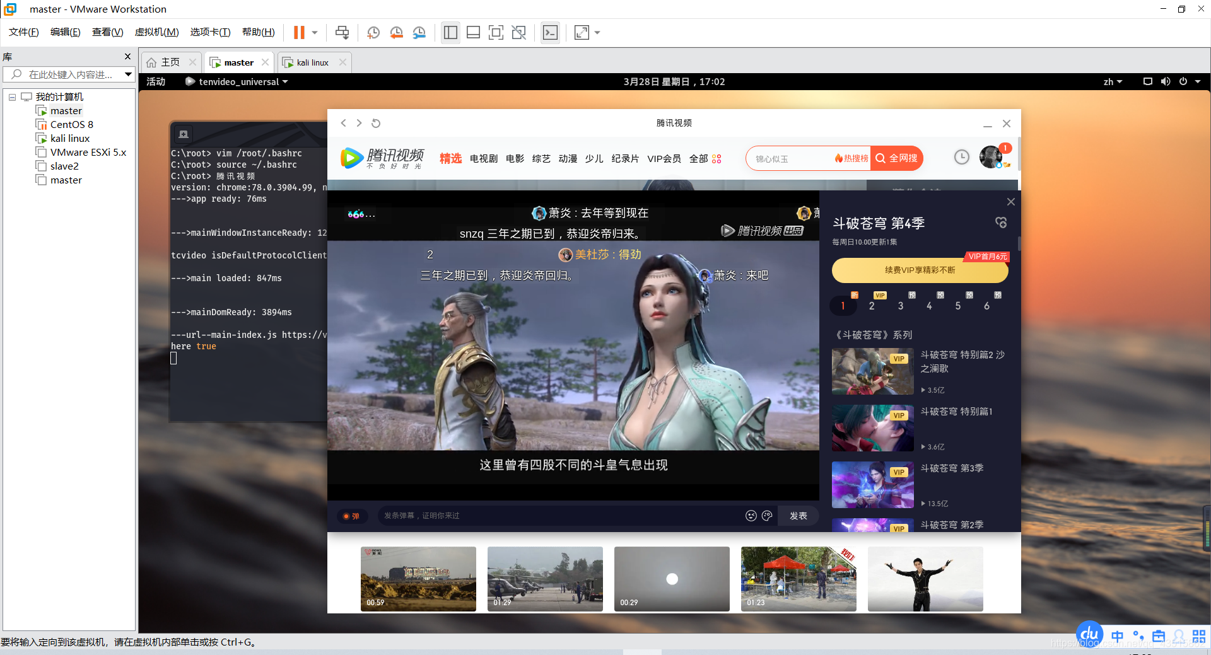The height and width of the screenshot is (655, 1211).
Task: Click the GNOME power icon
Action: (1183, 81)
